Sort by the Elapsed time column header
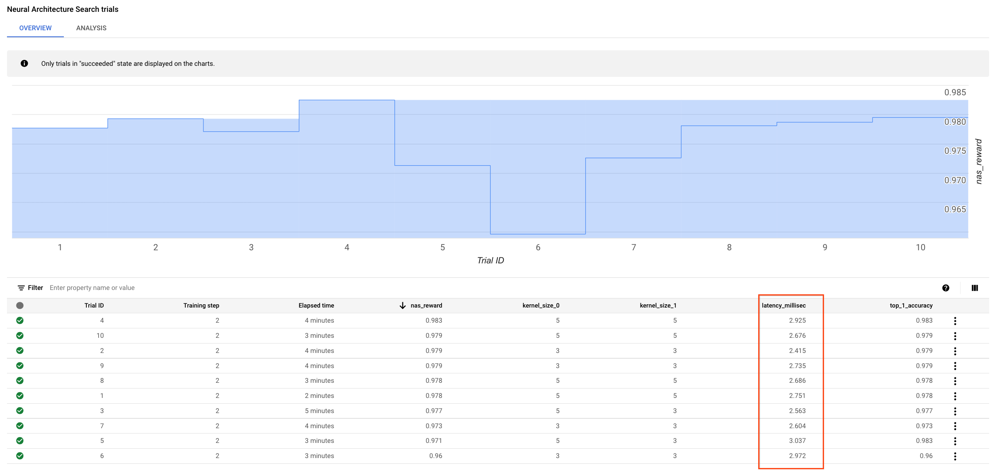This screenshot has width=999, height=474. (x=316, y=306)
